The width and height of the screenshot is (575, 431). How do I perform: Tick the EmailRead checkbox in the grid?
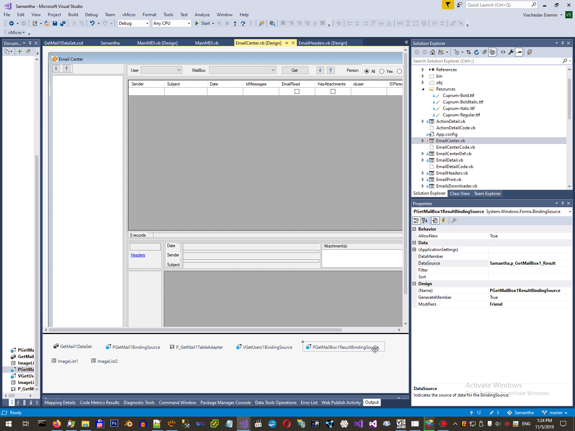pos(297,92)
